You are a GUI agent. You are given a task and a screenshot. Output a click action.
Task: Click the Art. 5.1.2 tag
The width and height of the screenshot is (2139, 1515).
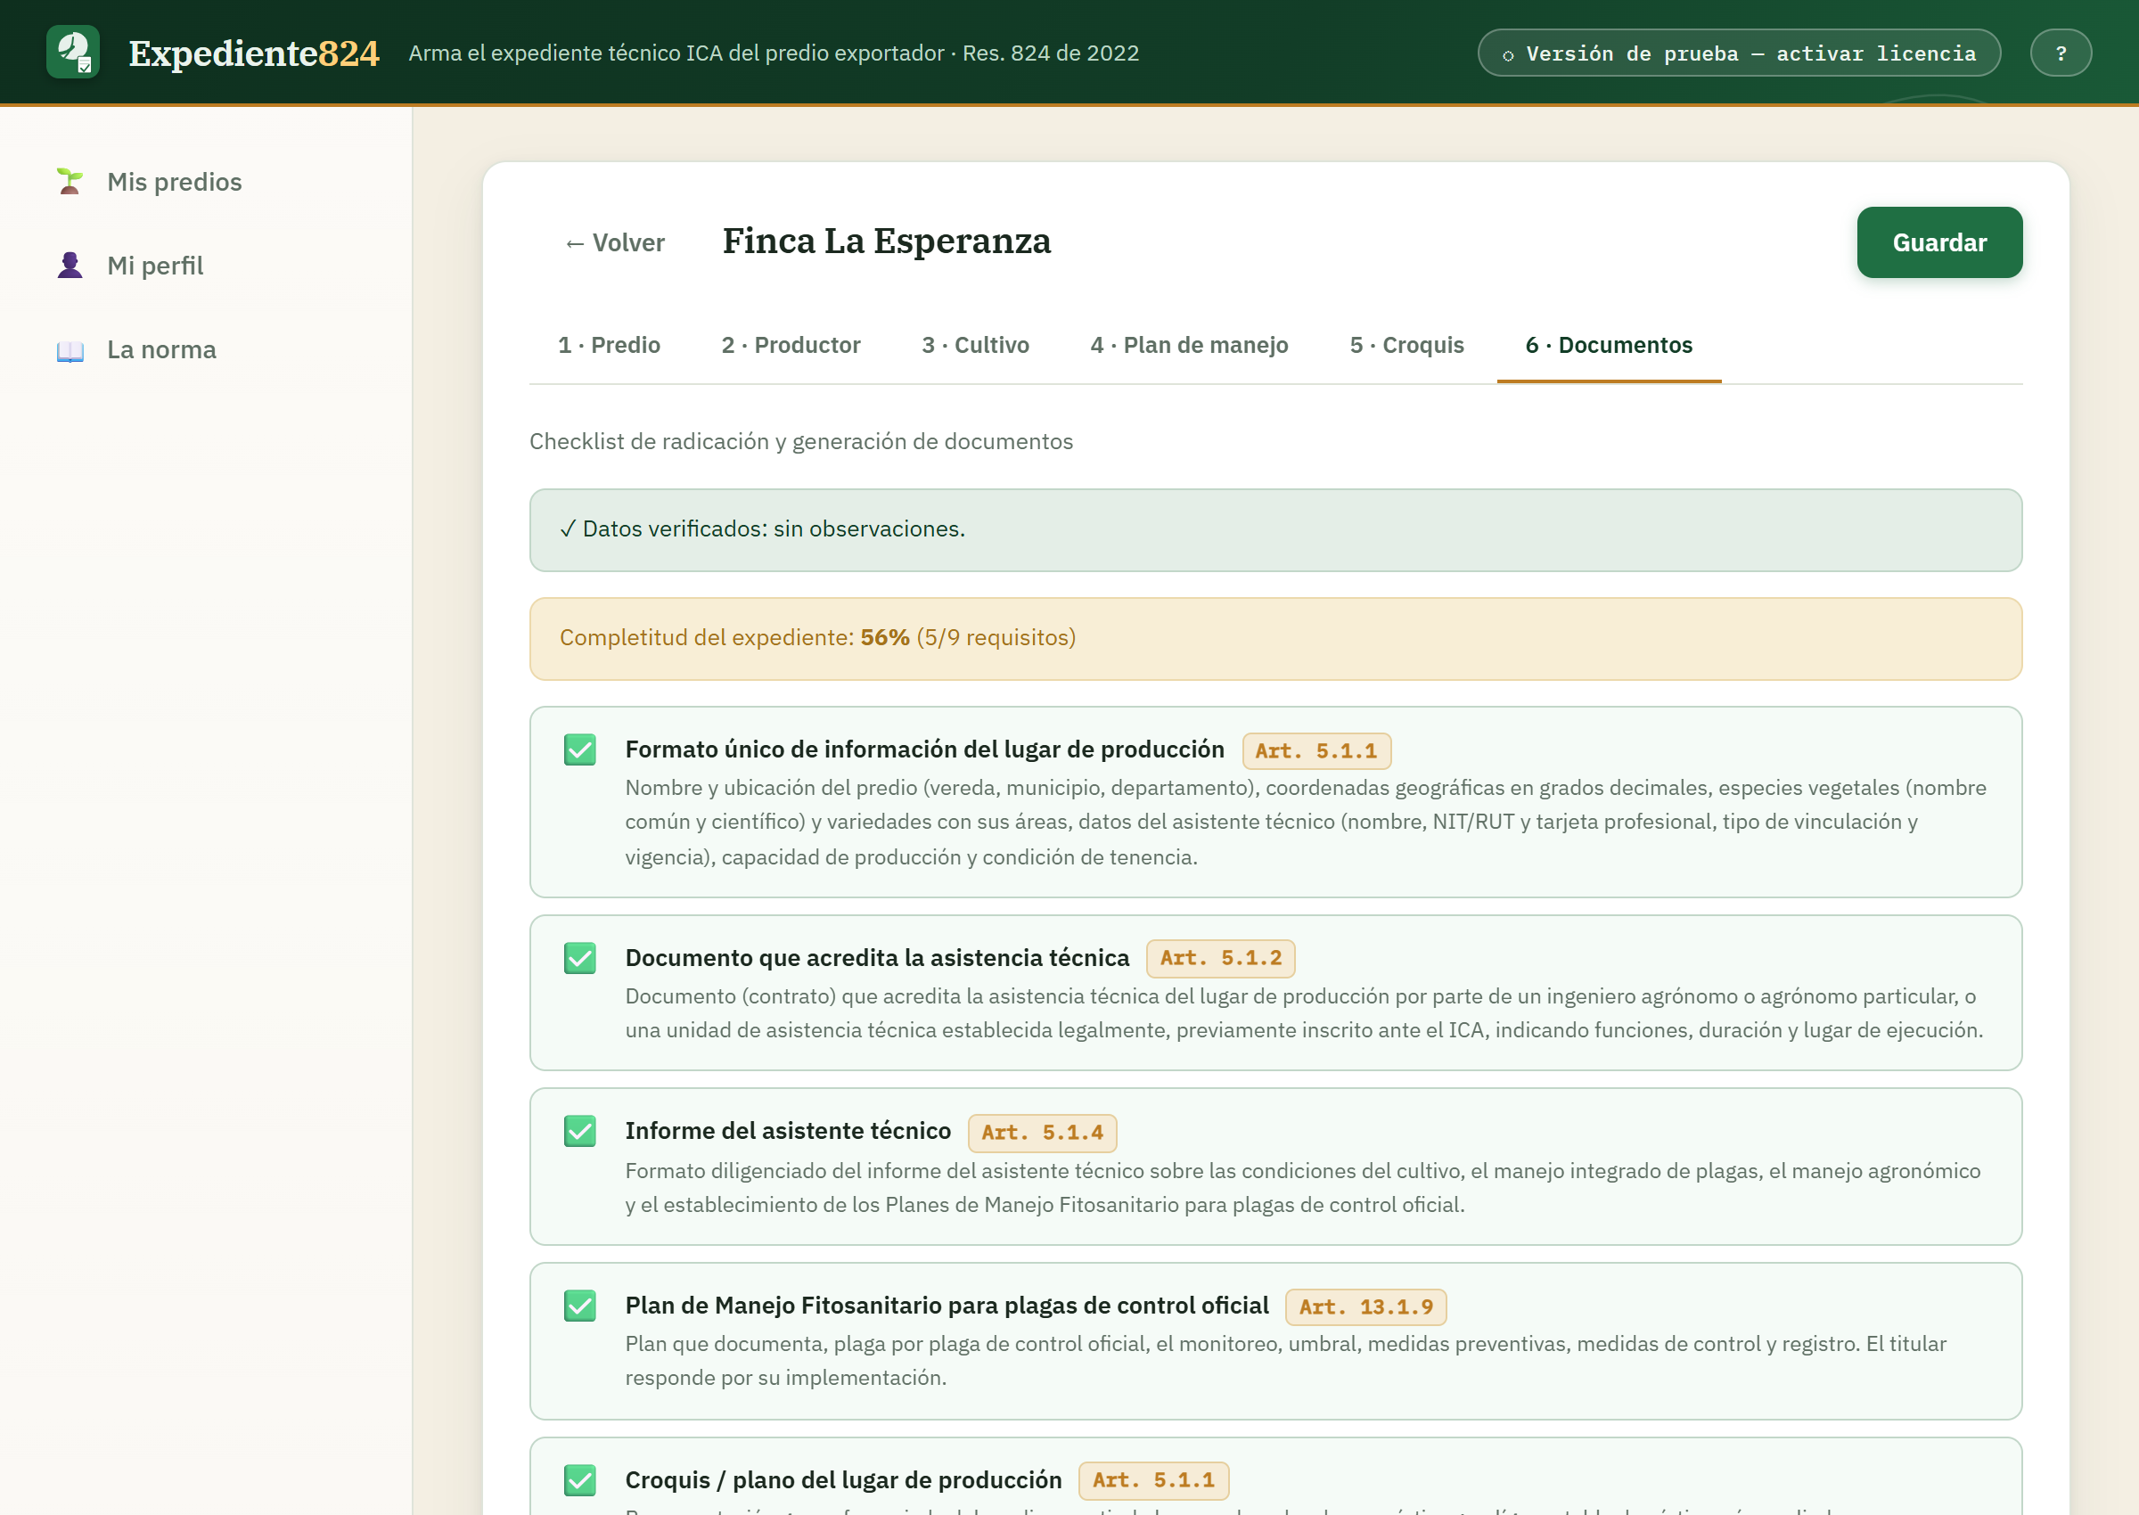(x=1220, y=958)
